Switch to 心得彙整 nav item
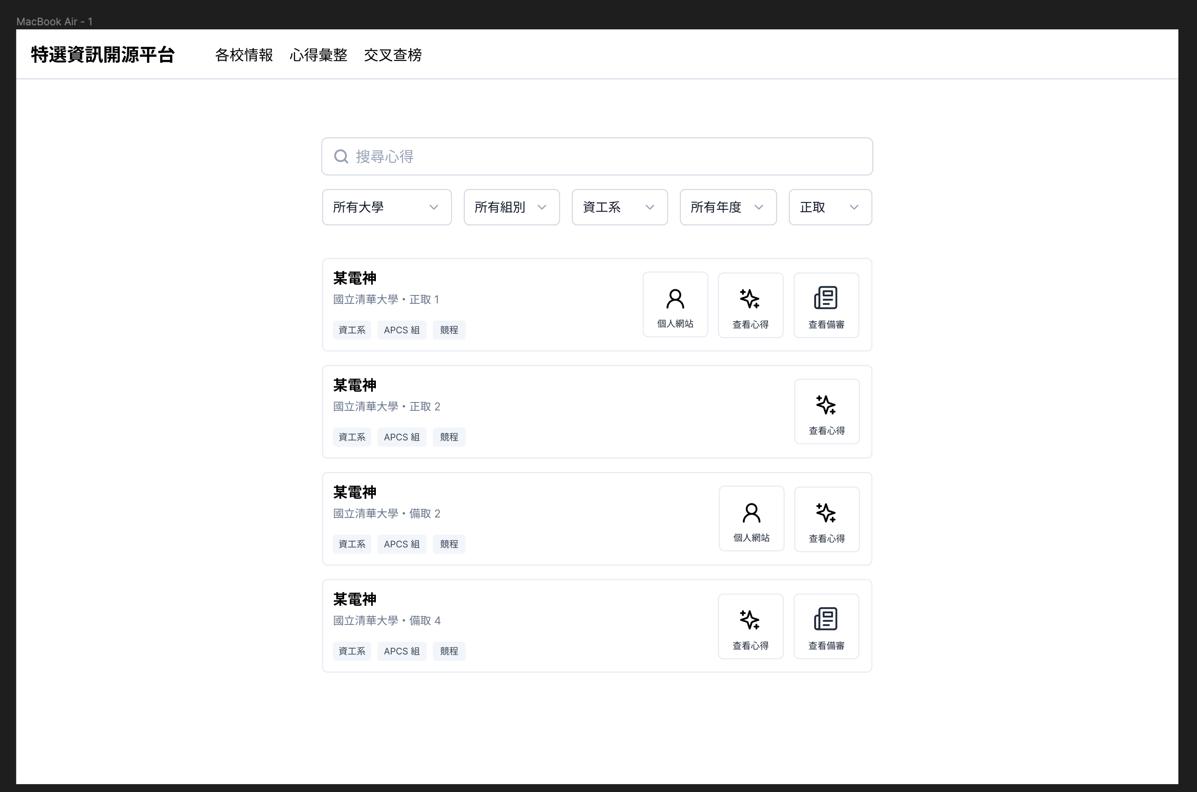This screenshot has height=792, width=1197. coord(318,54)
